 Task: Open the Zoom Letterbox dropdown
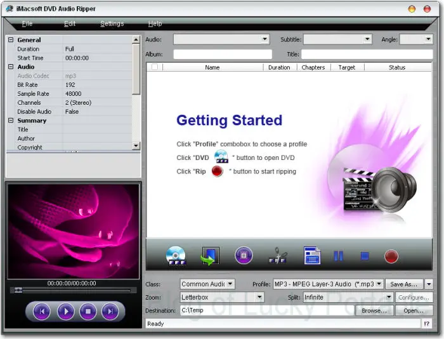[x=259, y=297]
